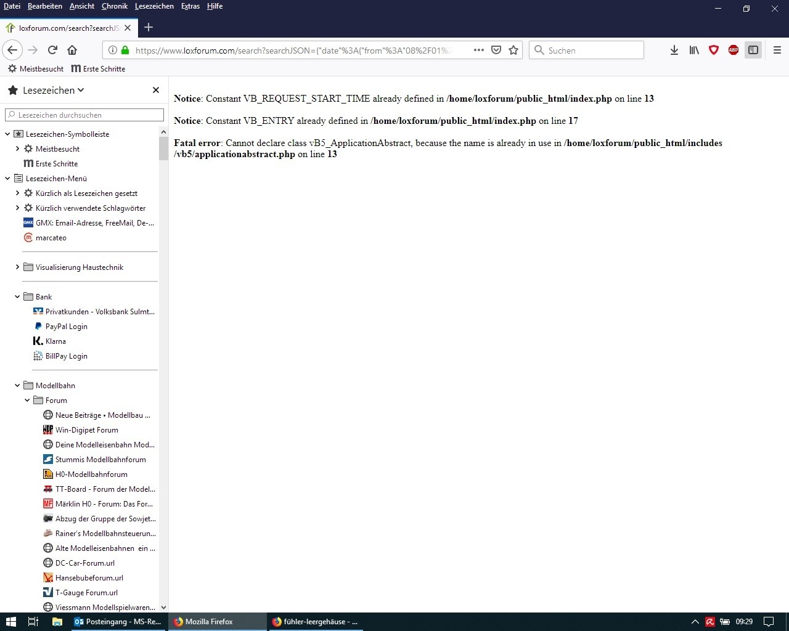Open the Library icon in toolbar

694,50
